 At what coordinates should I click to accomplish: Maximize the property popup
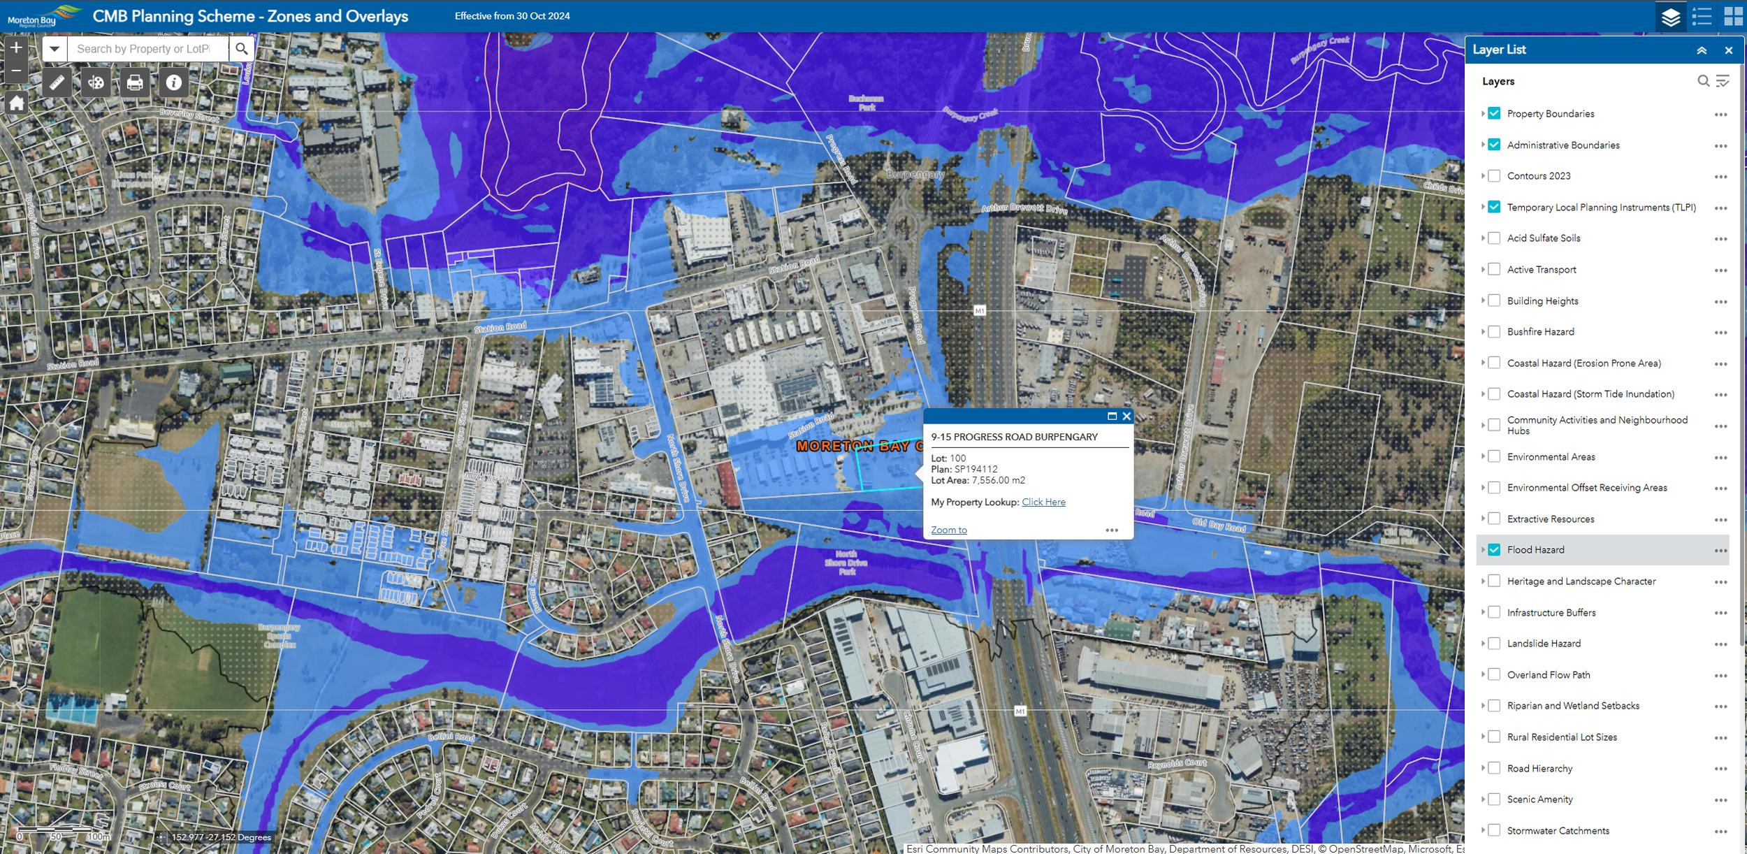pyautogui.click(x=1112, y=417)
